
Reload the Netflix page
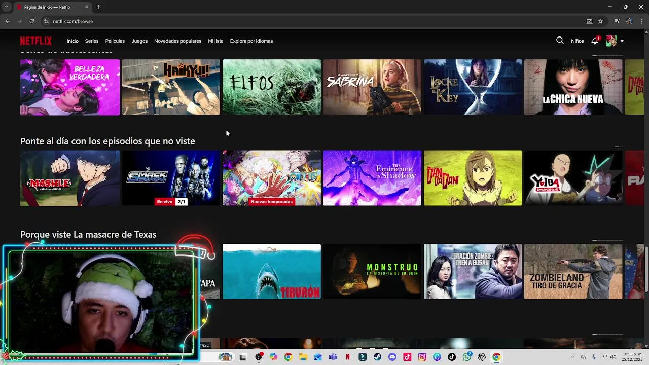point(31,21)
